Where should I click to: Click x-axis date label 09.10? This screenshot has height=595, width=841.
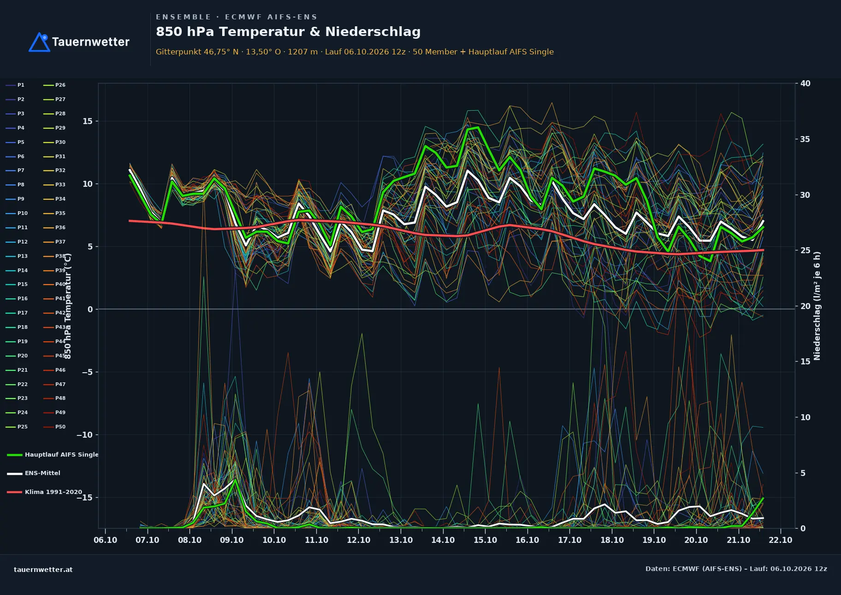coord(232,540)
